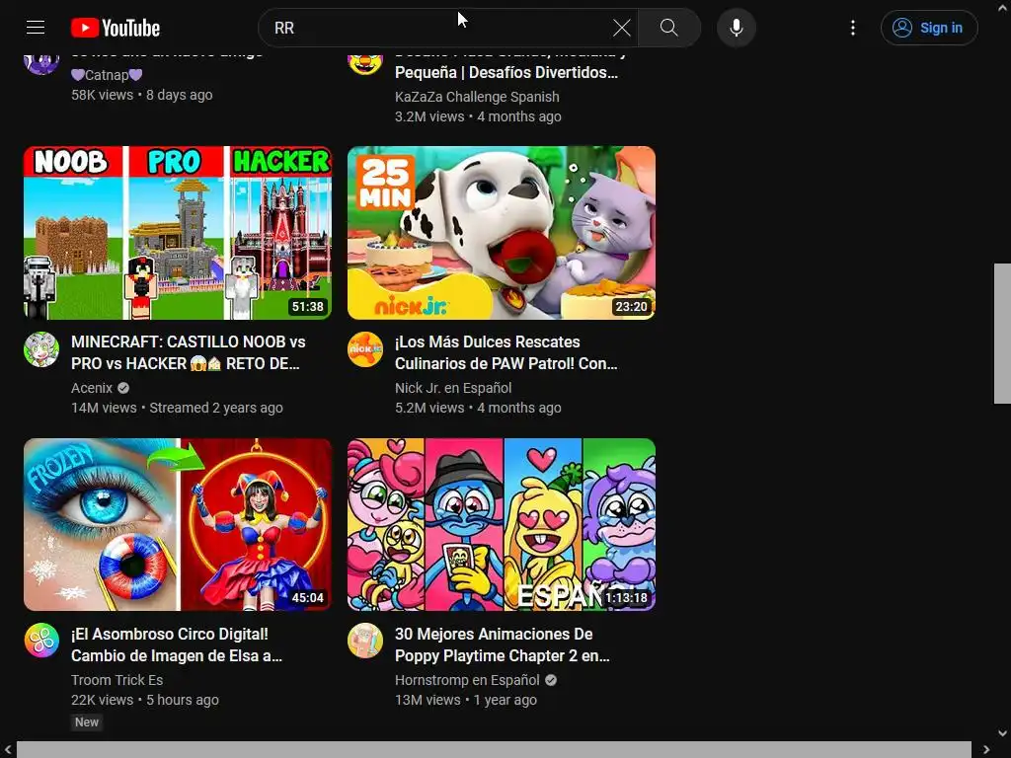The width and height of the screenshot is (1011, 758).
Task: Click the 51:38 duration badge
Action: [308, 307]
